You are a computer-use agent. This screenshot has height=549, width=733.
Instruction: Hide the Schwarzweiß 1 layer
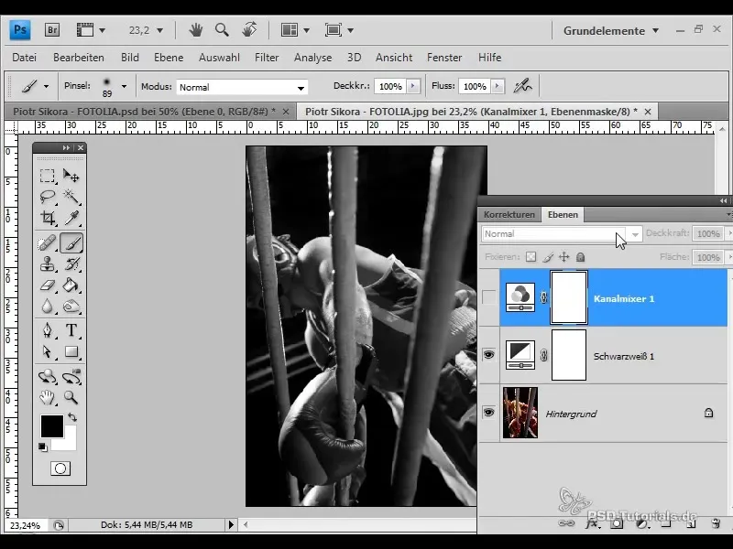[x=488, y=355]
